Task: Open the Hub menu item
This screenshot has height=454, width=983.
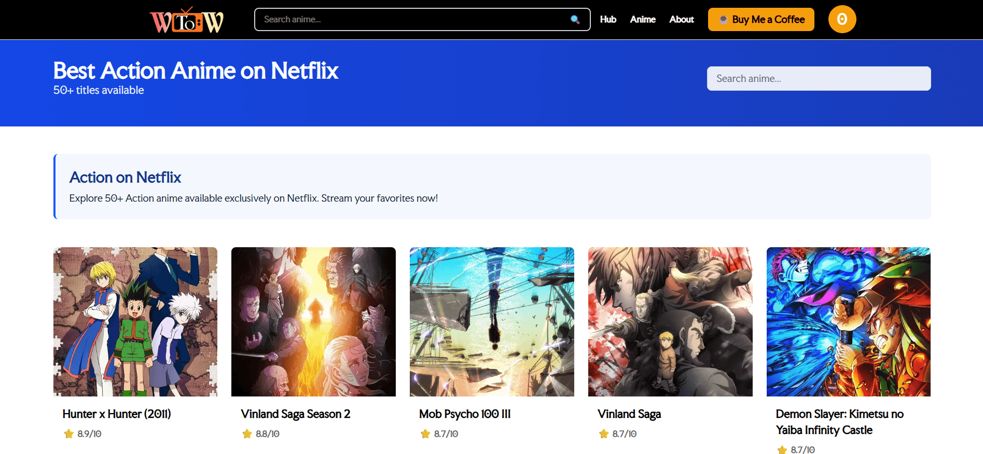Action: point(608,20)
